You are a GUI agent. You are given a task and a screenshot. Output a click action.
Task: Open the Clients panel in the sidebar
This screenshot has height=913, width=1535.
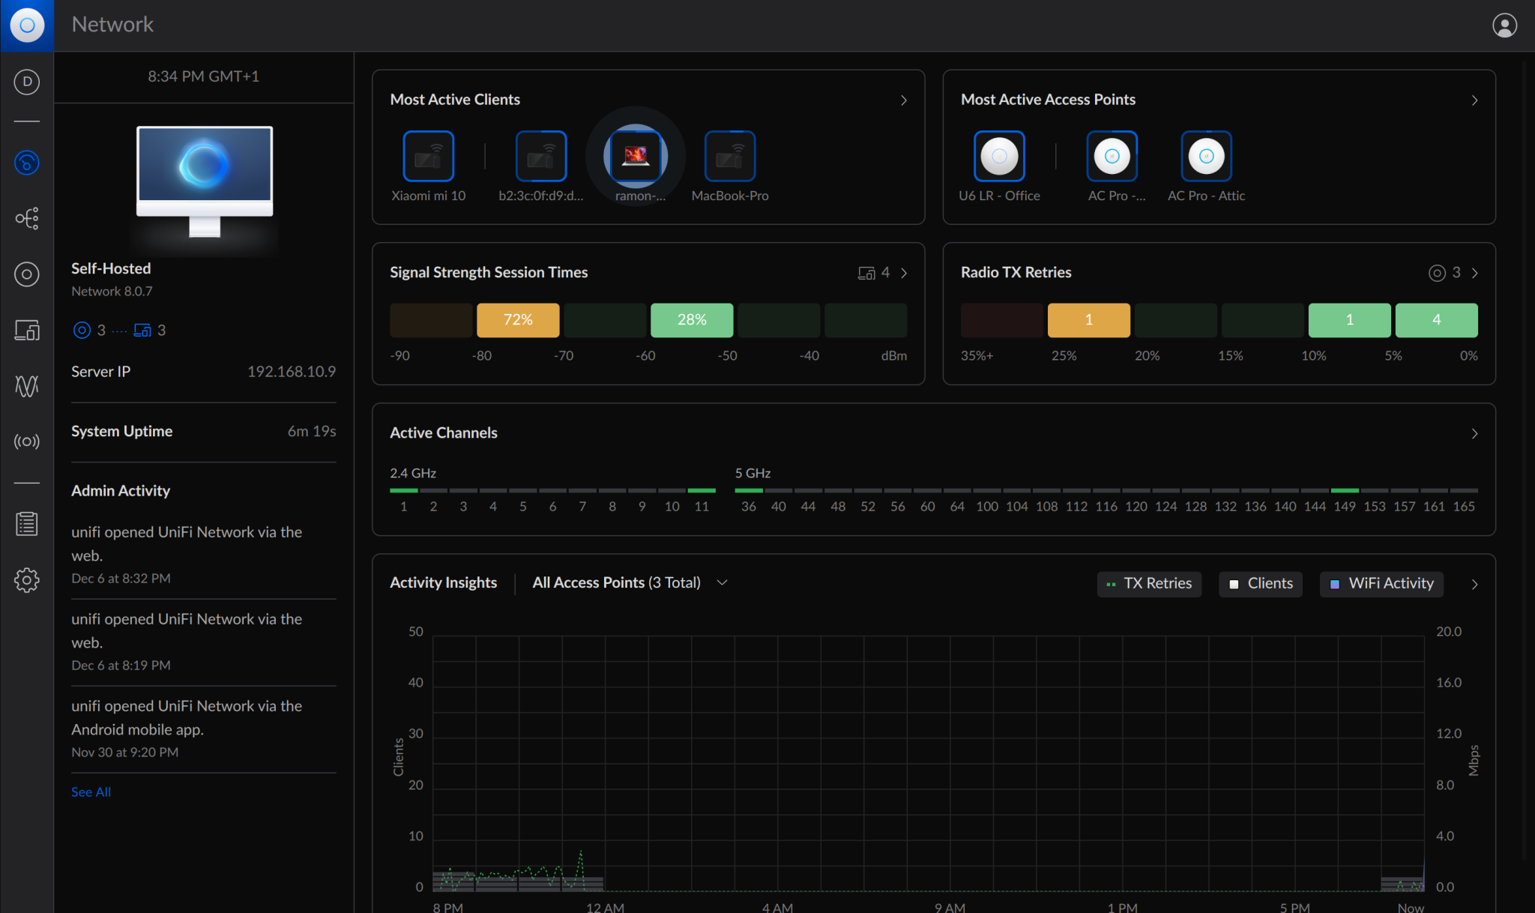(x=27, y=331)
